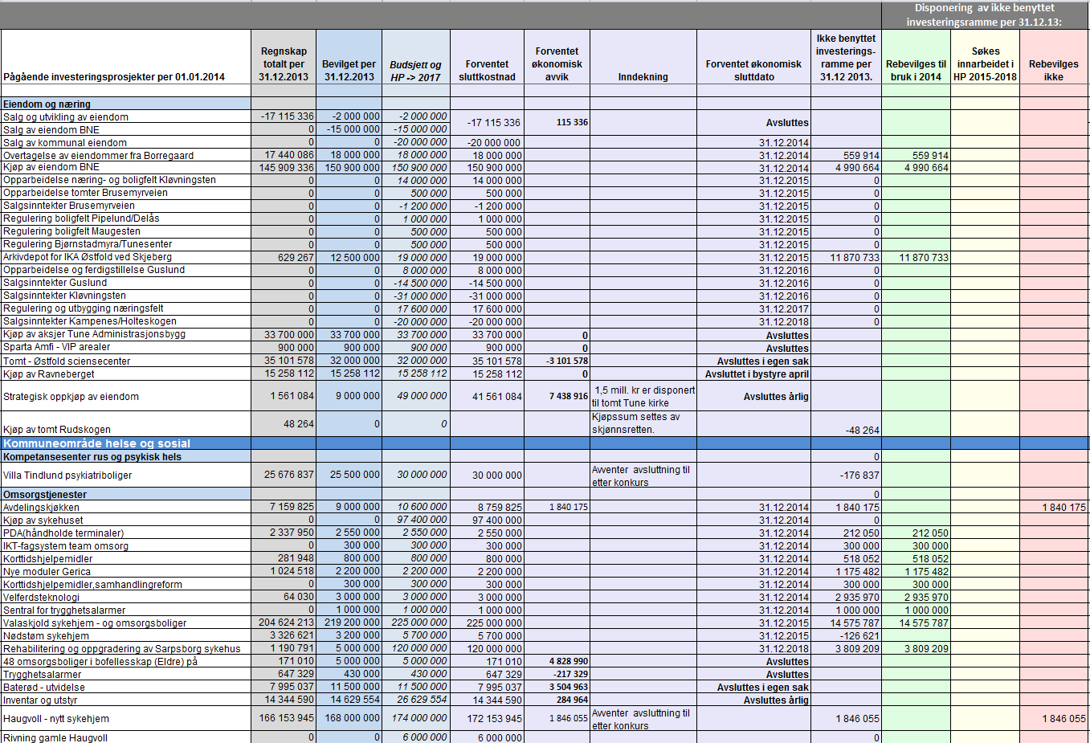Viewport: 1090px width, 743px height.
Task: Select 'Kjøp av sykehuset' row label
Action: pyautogui.click(x=43, y=521)
